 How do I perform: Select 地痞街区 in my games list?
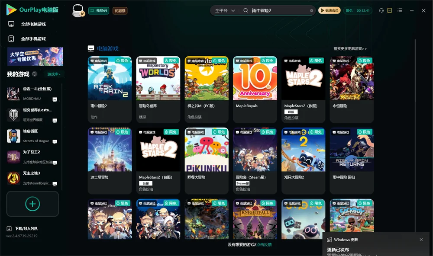click(x=32, y=136)
